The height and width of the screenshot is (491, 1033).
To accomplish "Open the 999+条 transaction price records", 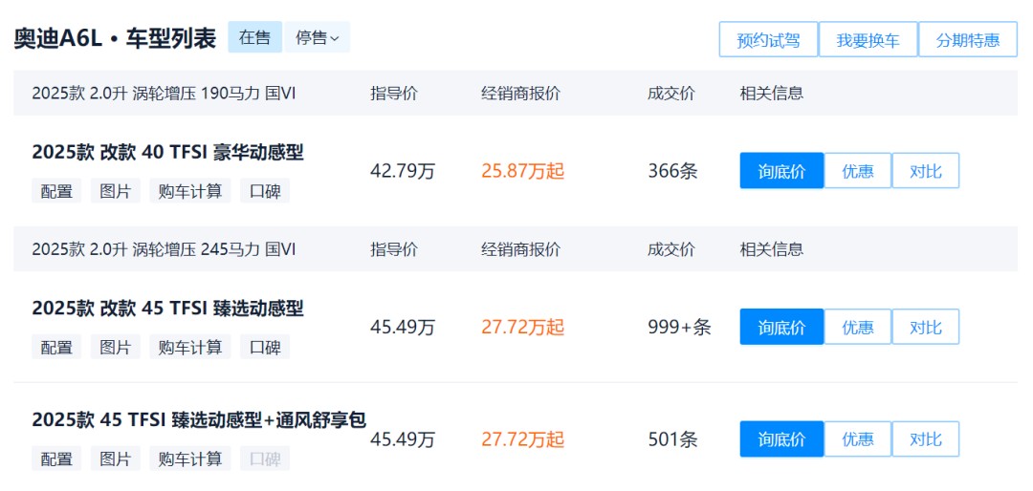I will [679, 328].
